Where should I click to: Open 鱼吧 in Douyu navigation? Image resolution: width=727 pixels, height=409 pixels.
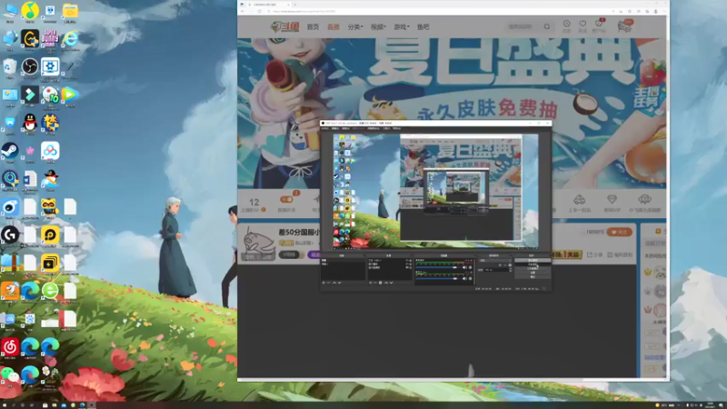pos(423,27)
